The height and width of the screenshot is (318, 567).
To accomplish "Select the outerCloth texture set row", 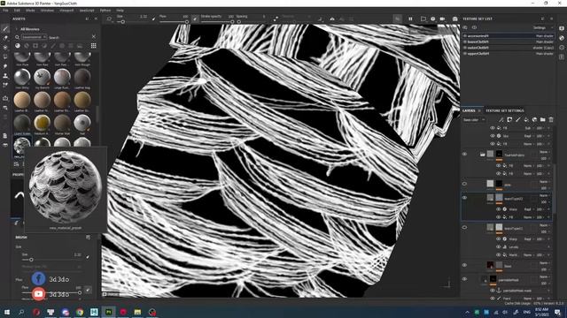I will [508, 48].
